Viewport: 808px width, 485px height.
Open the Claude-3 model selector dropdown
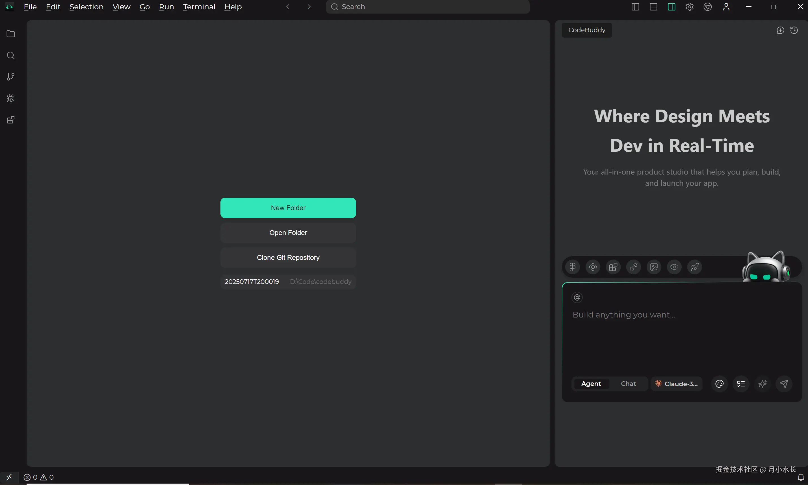point(676,384)
